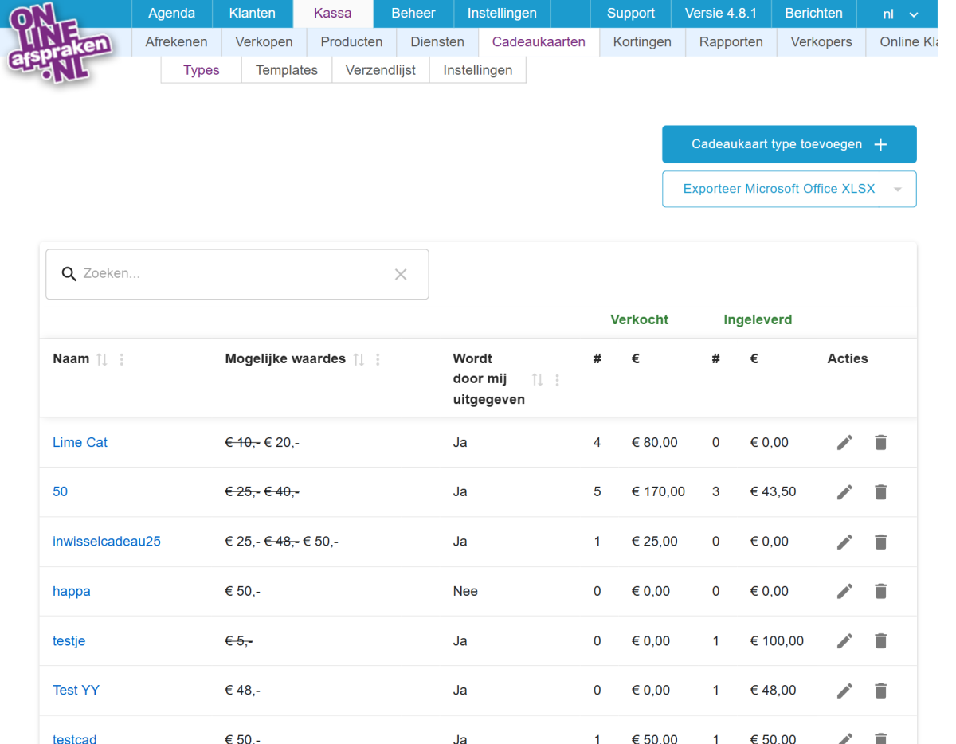Click the Verkocht column group header

point(639,319)
